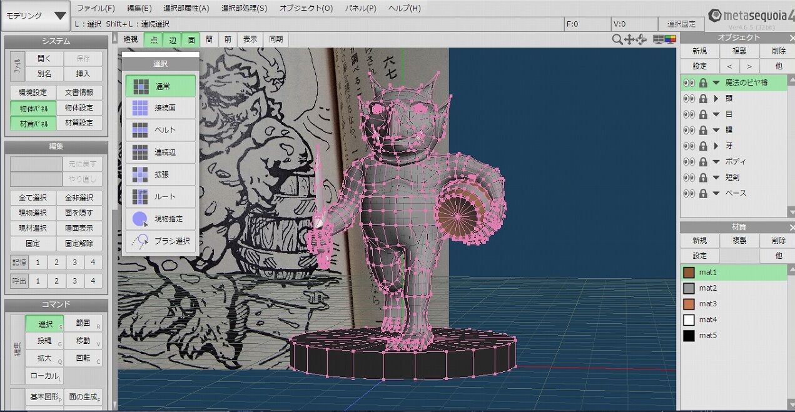The height and width of the screenshot is (412, 795).
Task: Toggle the 辺 edge display button
Action: point(172,39)
